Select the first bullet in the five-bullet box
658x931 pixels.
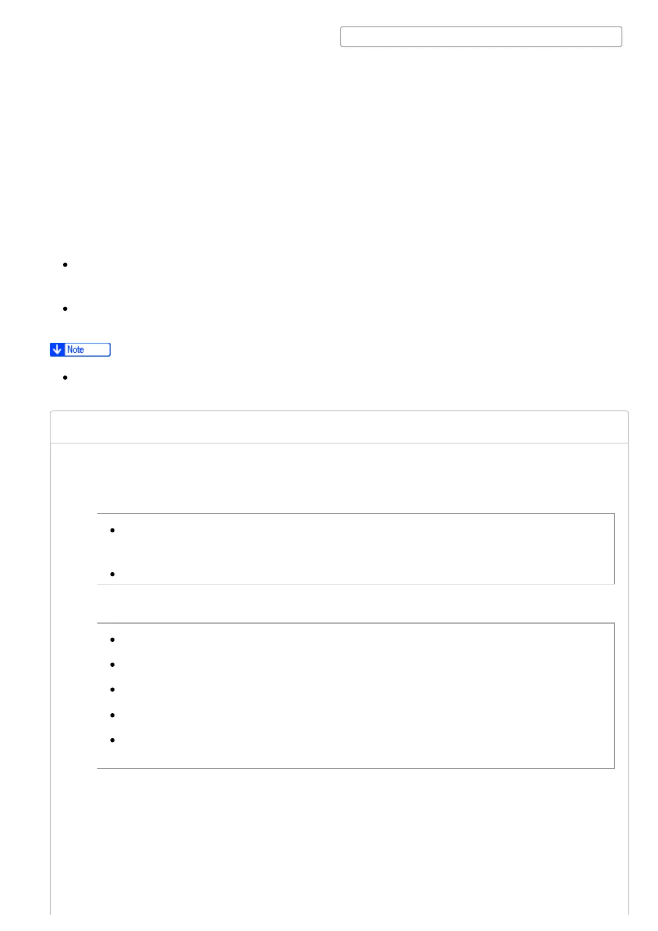112,640
